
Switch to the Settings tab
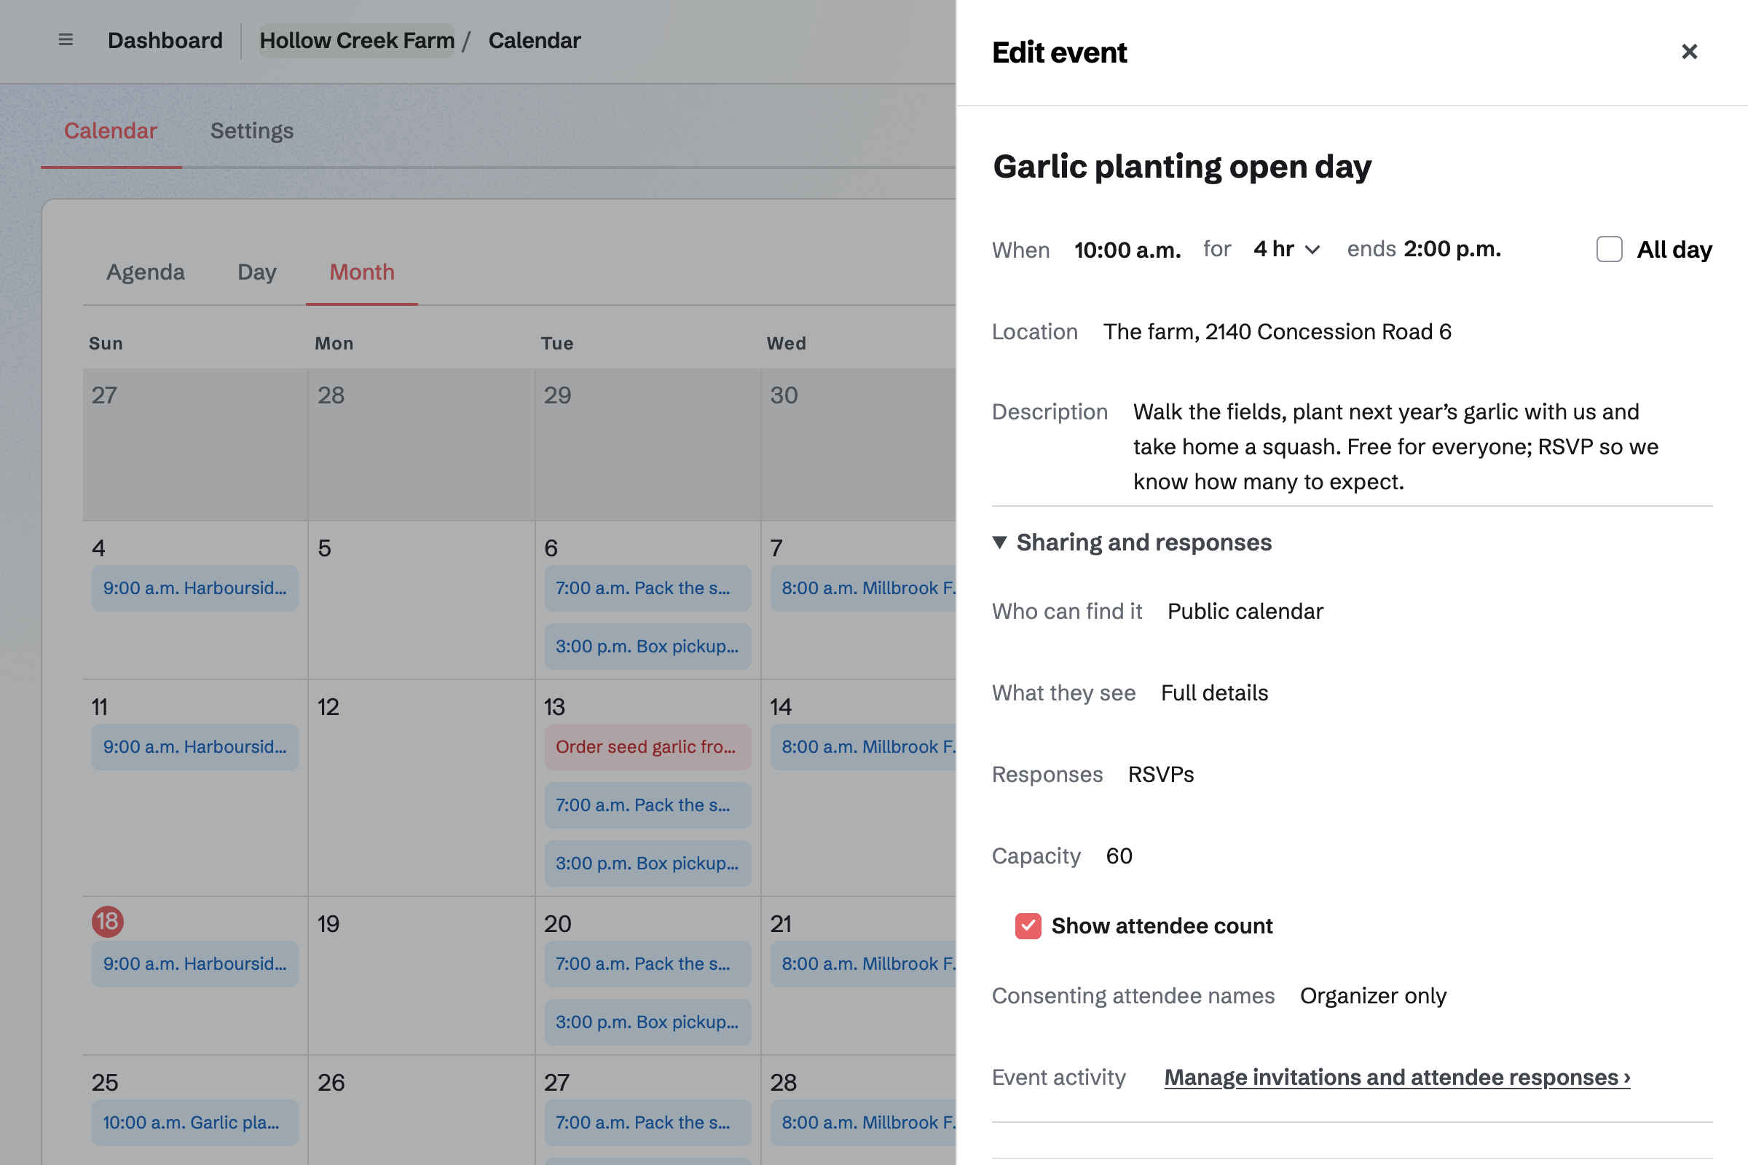[252, 131]
